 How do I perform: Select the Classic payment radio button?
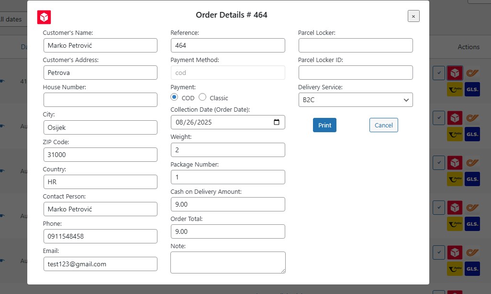pyautogui.click(x=202, y=97)
